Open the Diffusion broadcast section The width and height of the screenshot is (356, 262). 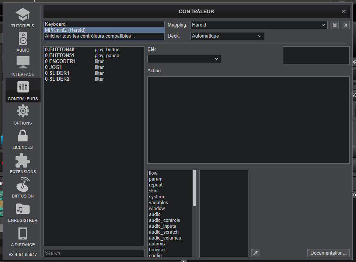[x=23, y=188]
